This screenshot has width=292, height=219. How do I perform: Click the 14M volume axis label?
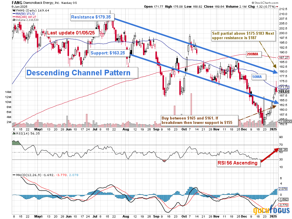pos(8,92)
